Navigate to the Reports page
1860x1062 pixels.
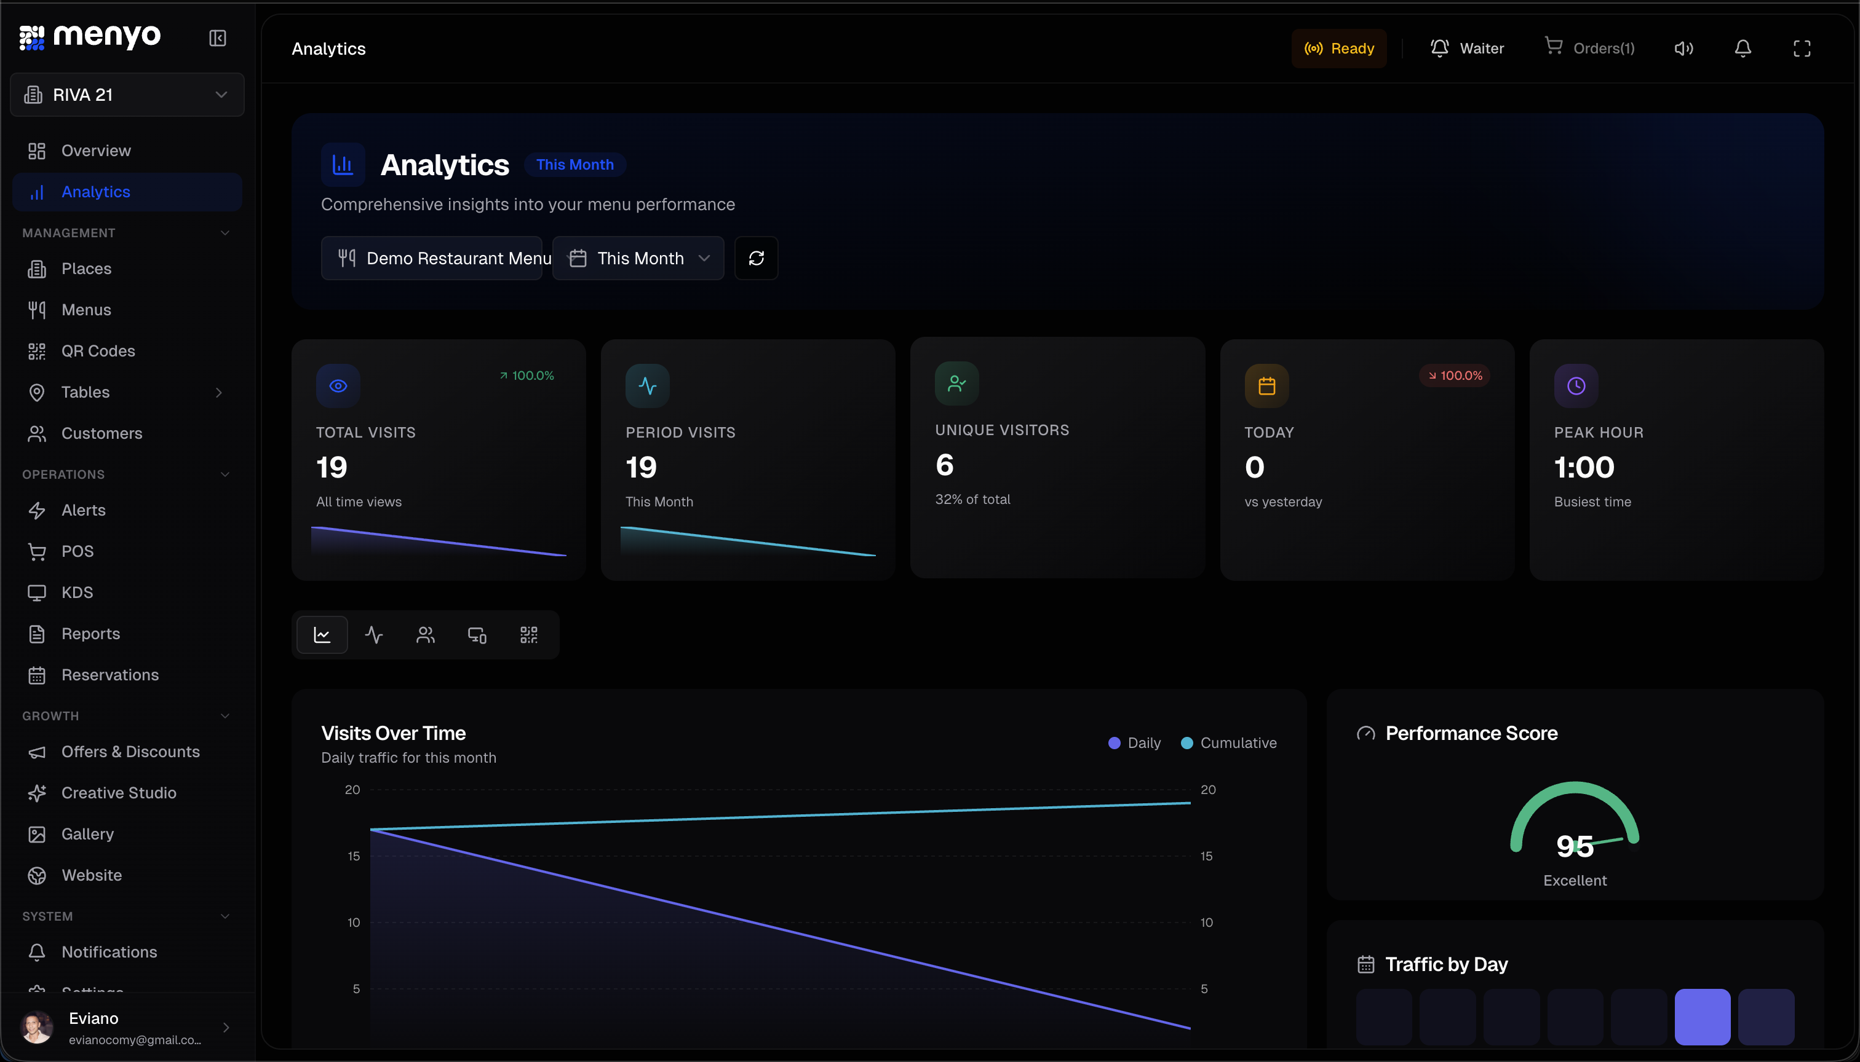(90, 633)
